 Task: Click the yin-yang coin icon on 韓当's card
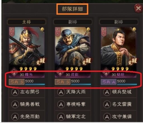coord(42,29)
